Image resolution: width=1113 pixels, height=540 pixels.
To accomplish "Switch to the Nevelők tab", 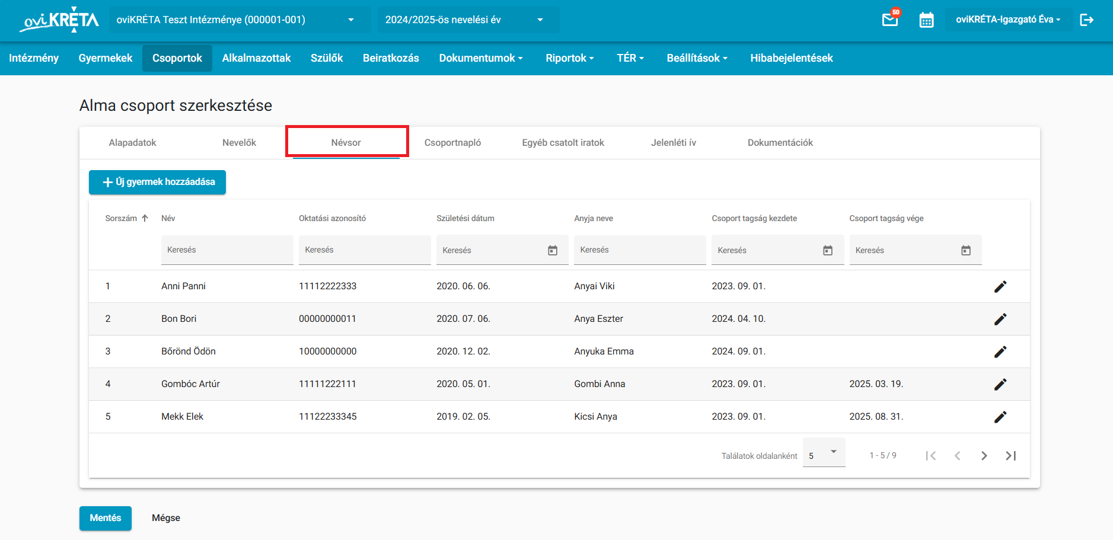I will (x=240, y=143).
